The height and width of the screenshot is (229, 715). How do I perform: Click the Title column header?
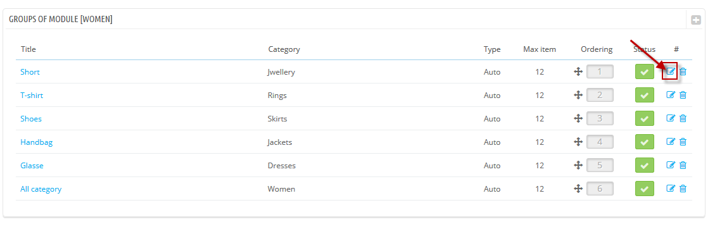[28, 49]
